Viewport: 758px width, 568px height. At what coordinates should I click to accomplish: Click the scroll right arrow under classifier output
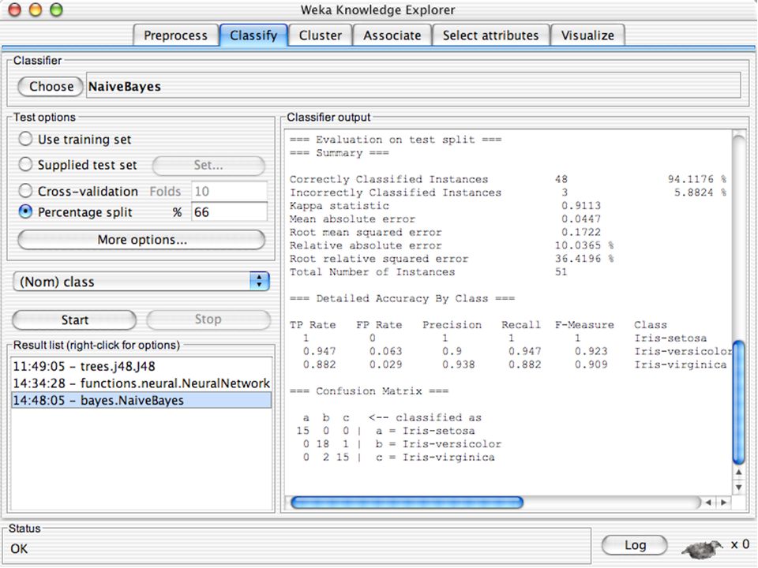pos(724,503)
